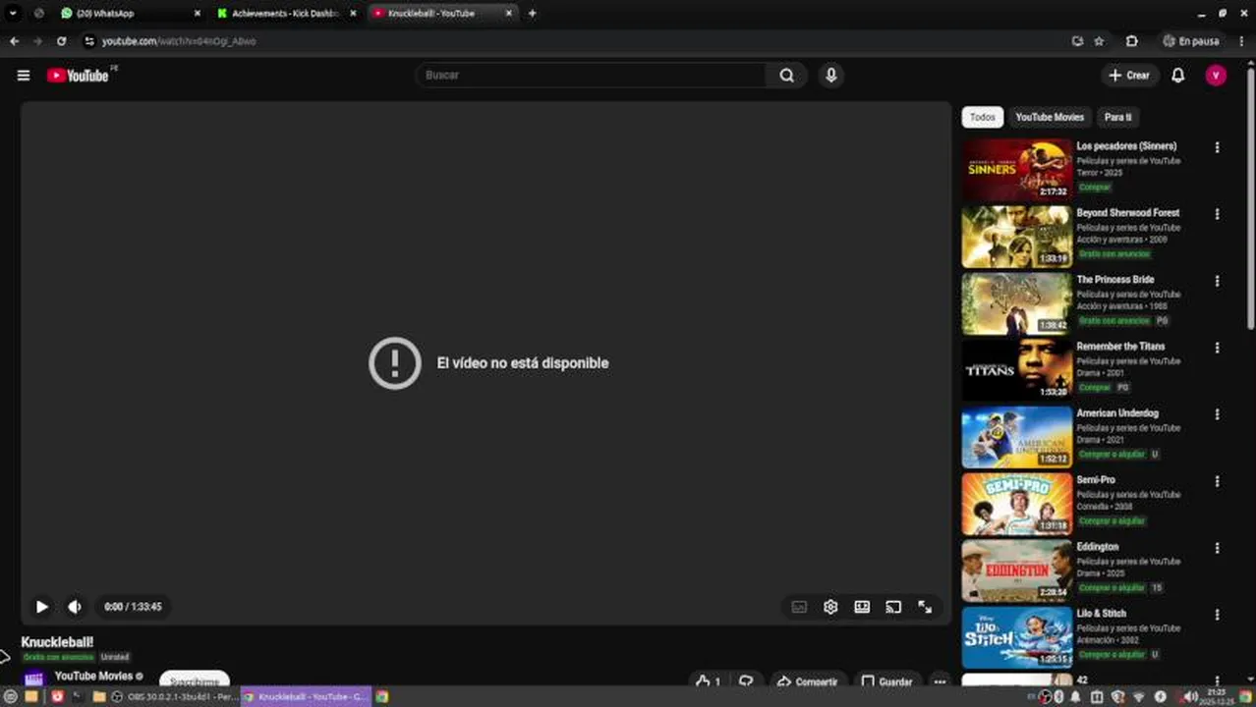Switch to OBS window in the taskbar
Image resolution: width=1256 pixels, height=707 pixels.
(174, 696)
